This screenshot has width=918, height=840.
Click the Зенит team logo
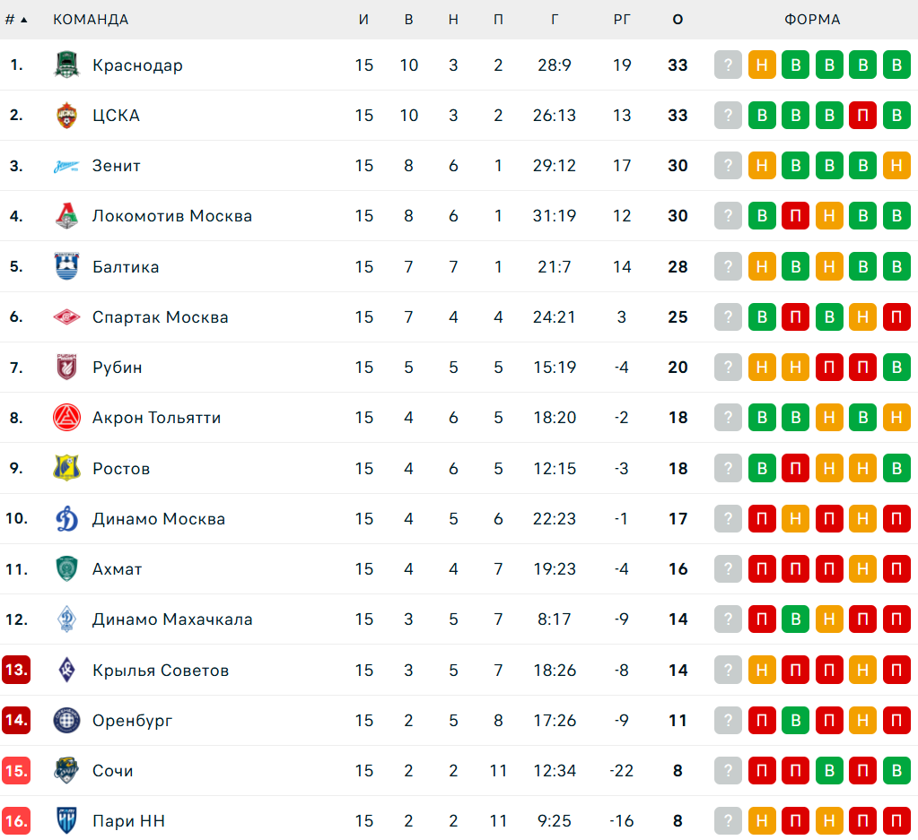coord(66,166)
